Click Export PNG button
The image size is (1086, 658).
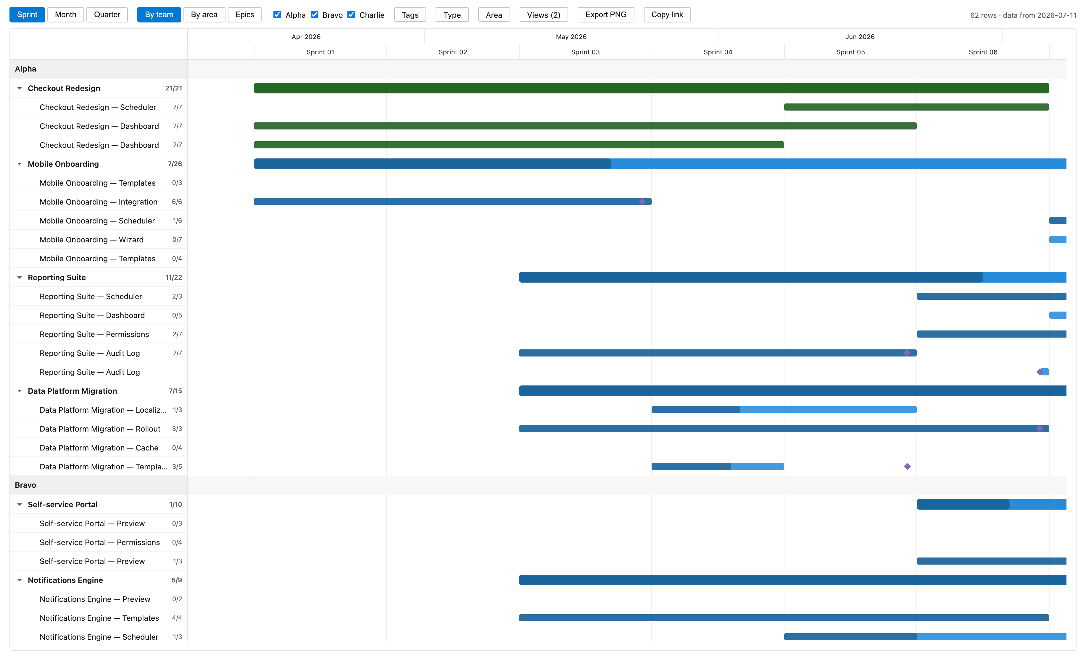[606, 14]
